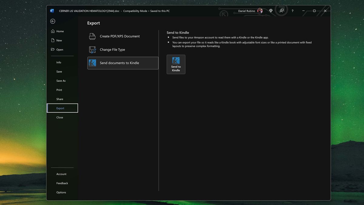364x205 pixels.
Task: Click the back arrow to exit Export view
Action: pos(53,21)
